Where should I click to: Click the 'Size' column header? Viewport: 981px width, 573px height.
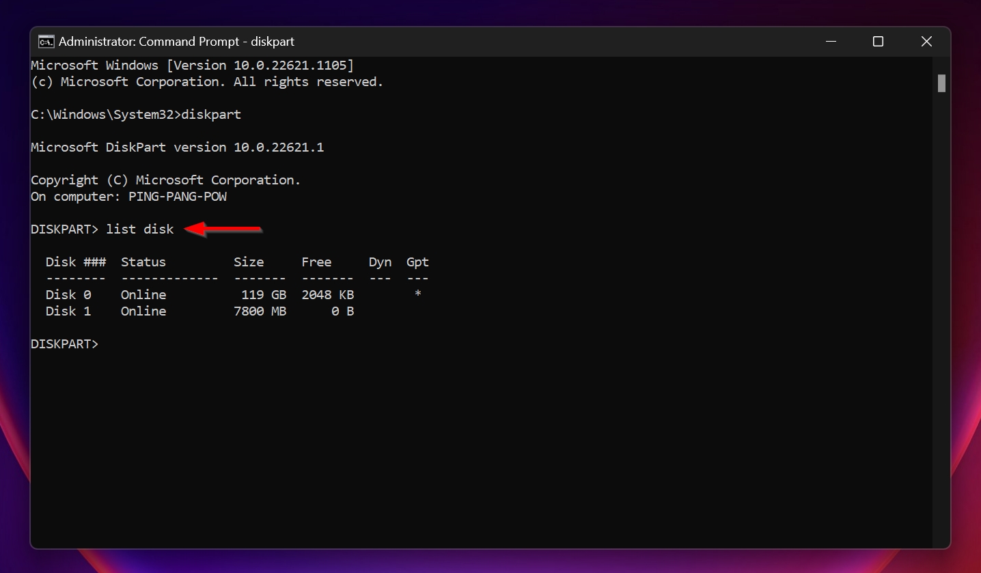(x=249, y=262)
